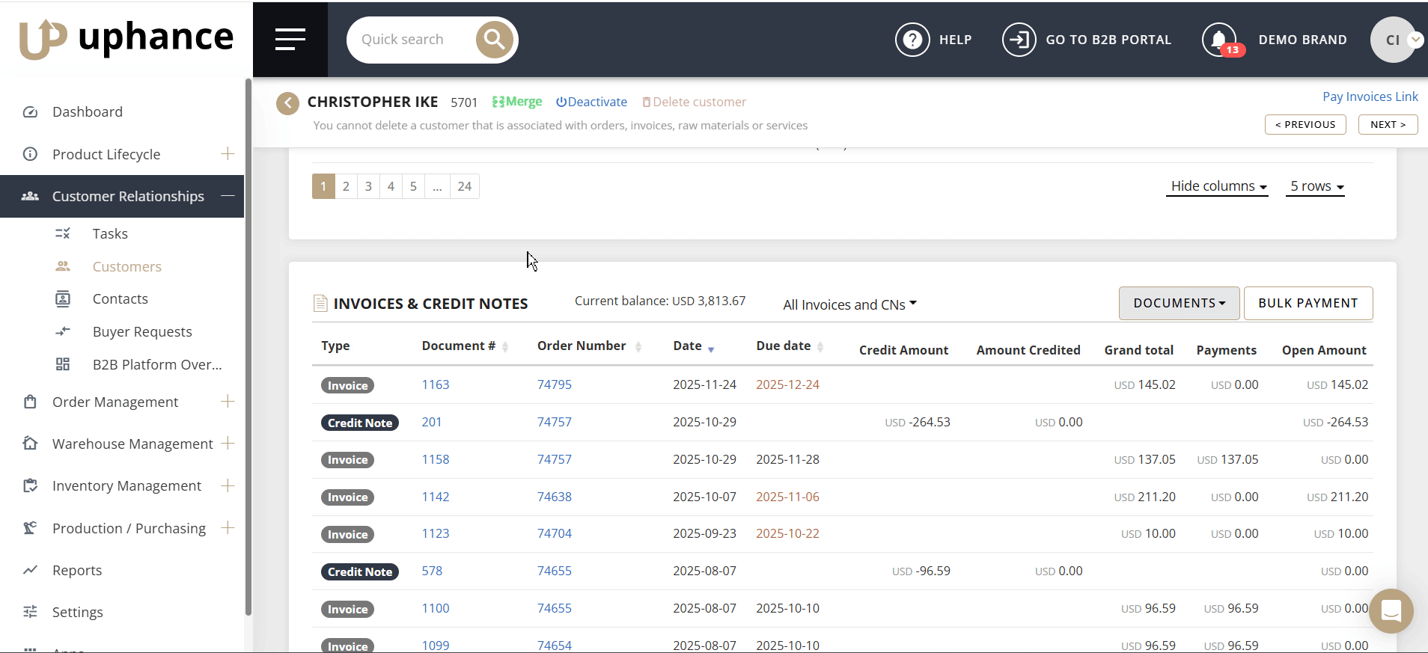Open the 5 rows dropdown
Viewport: 1428px width, 653px height.
point(1316,186)
